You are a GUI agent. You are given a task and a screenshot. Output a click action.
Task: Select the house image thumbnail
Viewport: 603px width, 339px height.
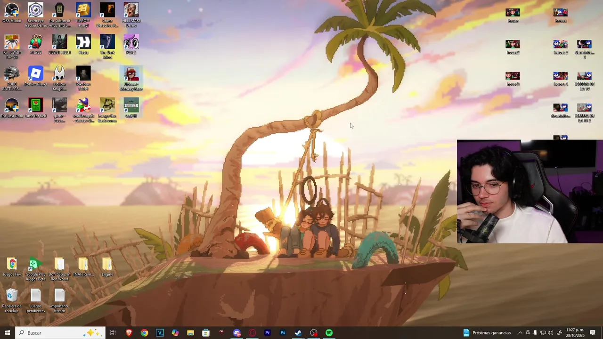513,16
